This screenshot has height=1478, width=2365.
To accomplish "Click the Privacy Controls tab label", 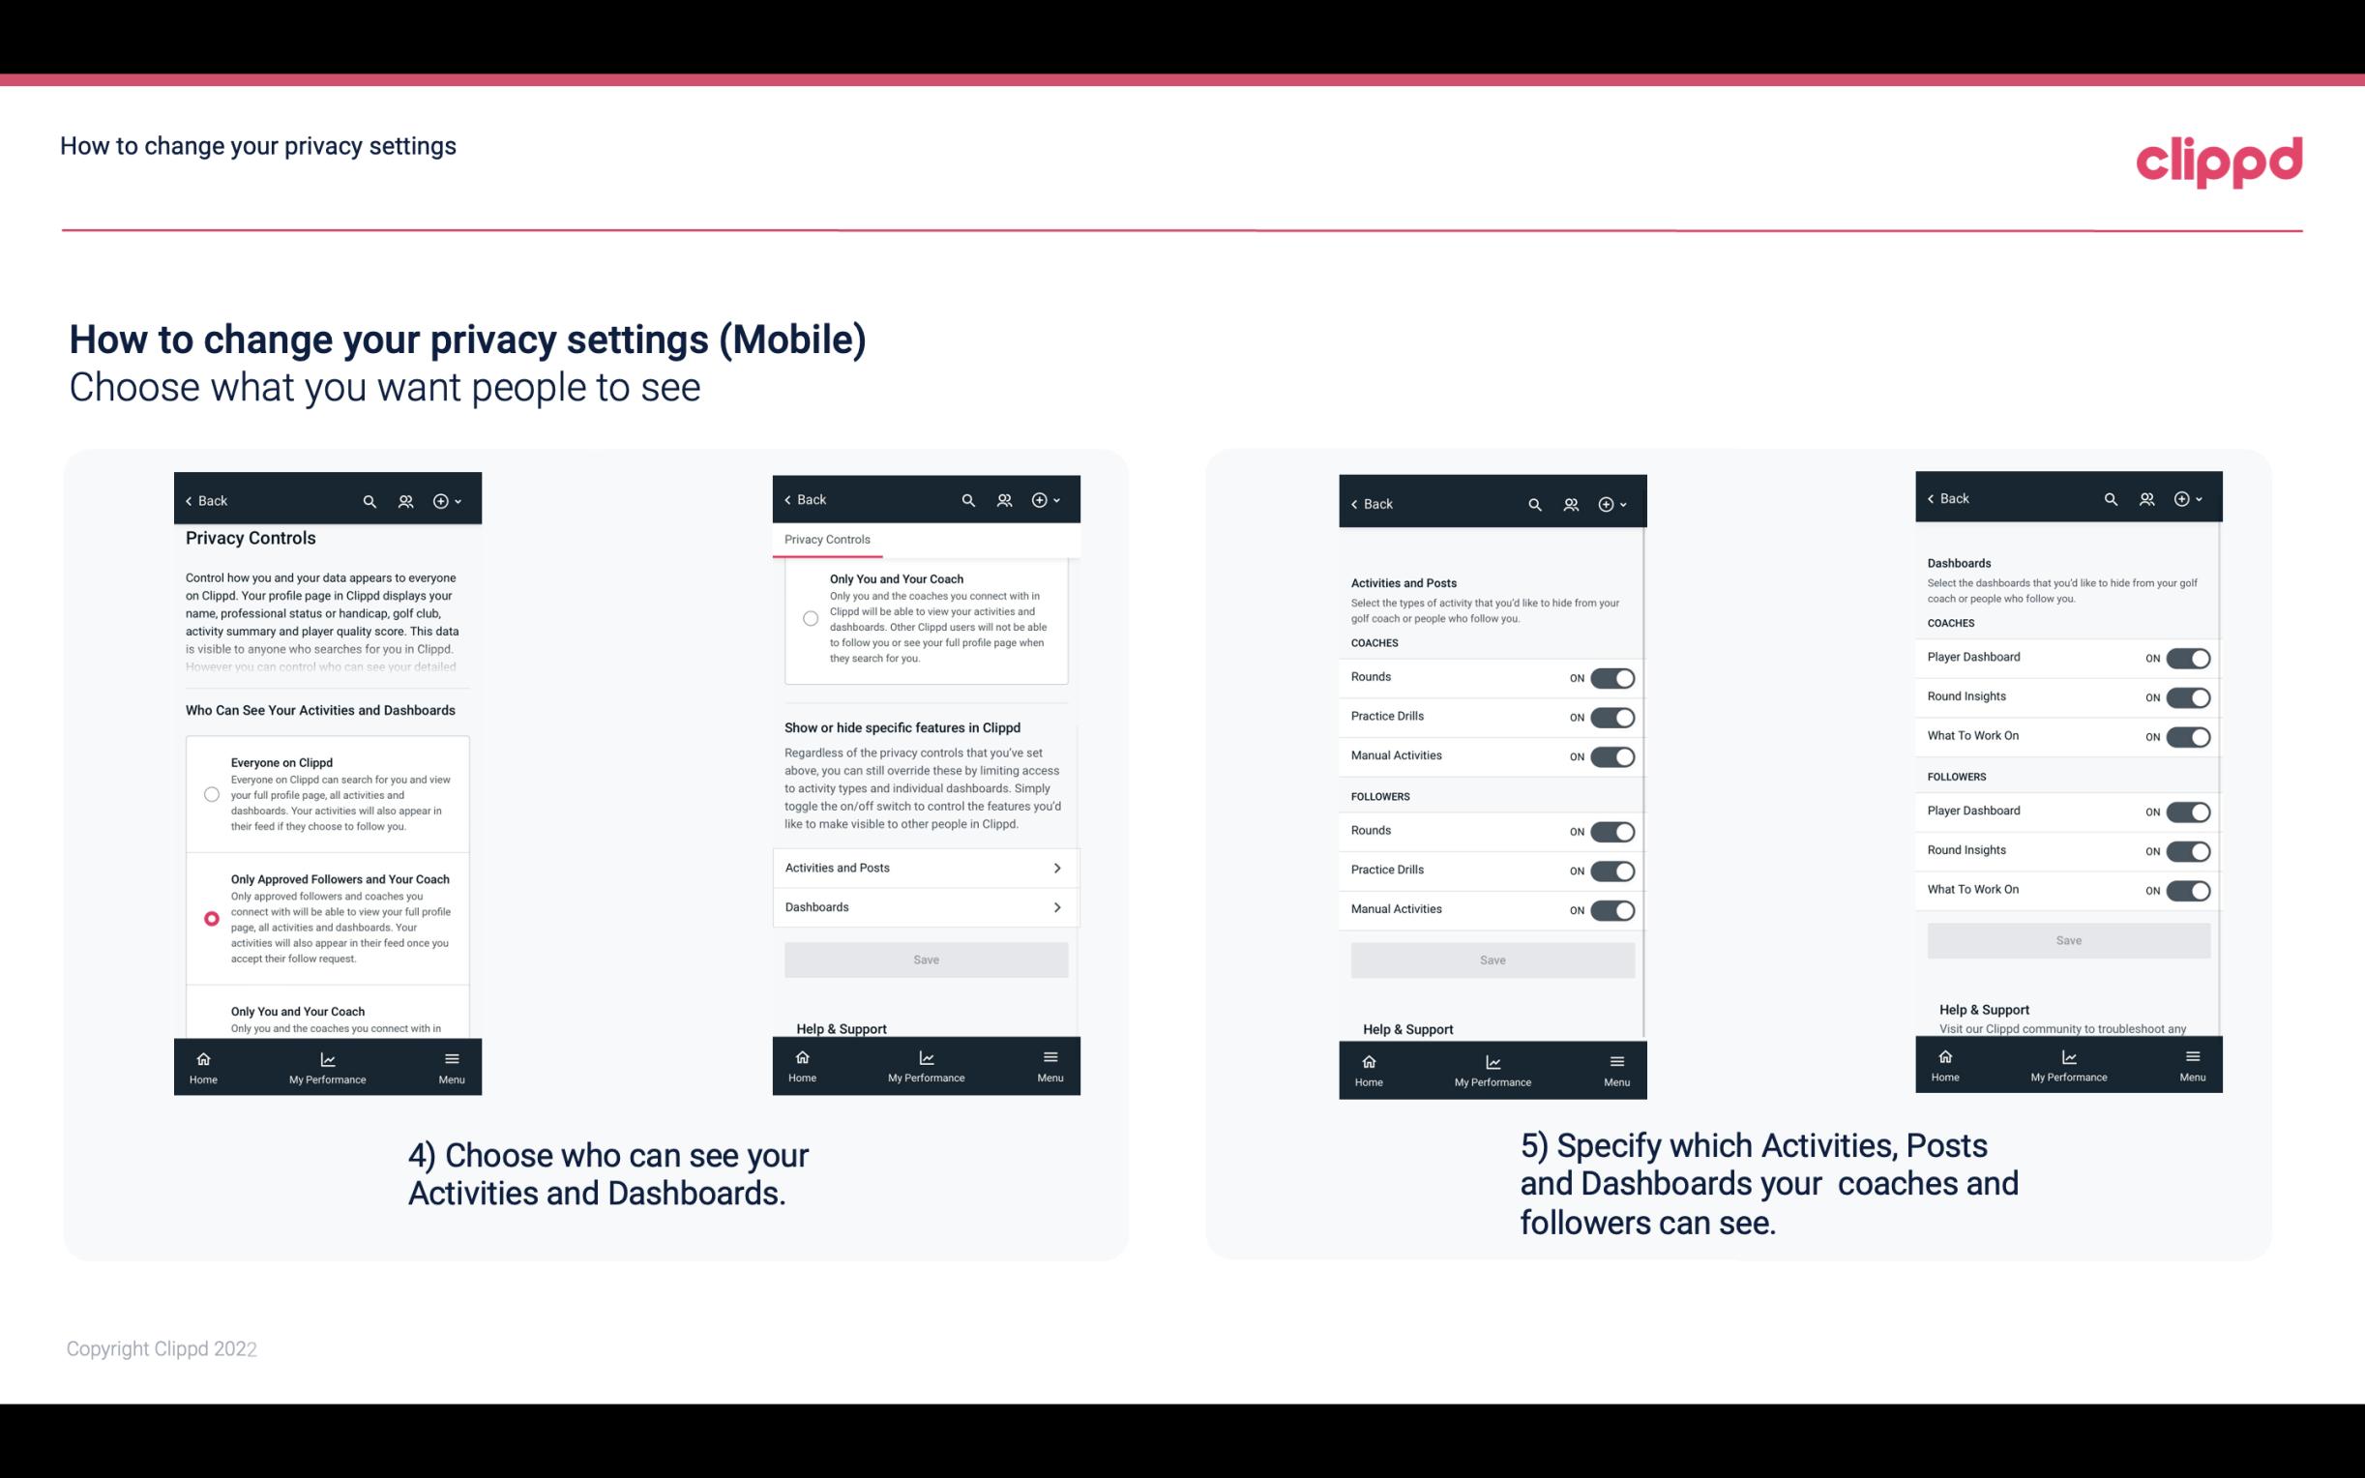I will pyautogui.click(x=827, y=540).
